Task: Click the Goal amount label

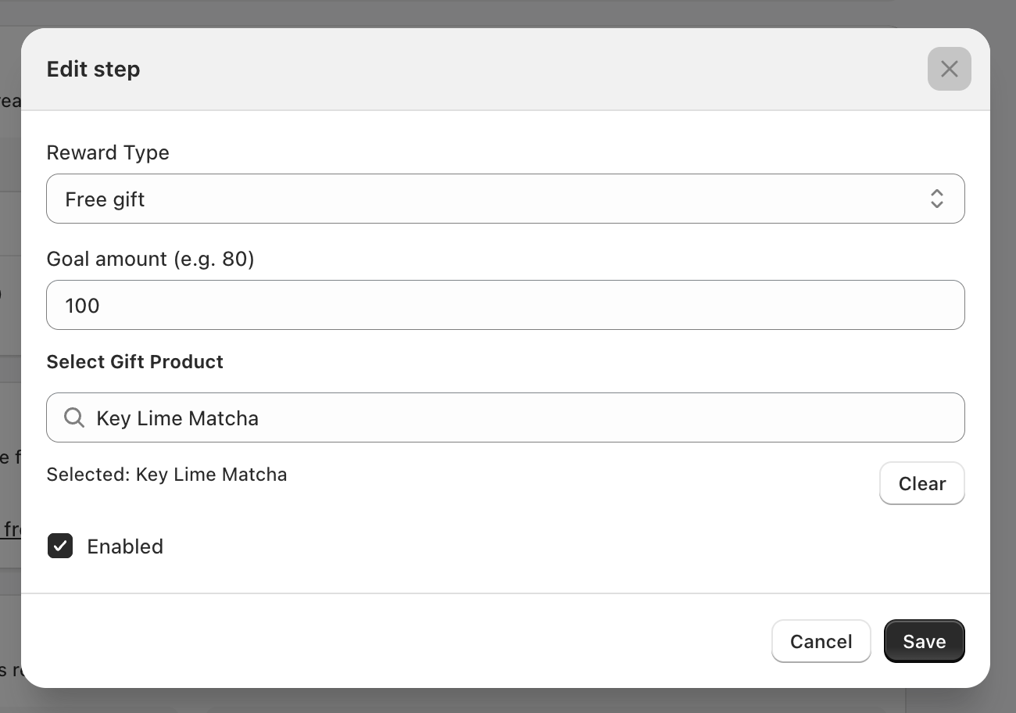Action: coord(150,259)
